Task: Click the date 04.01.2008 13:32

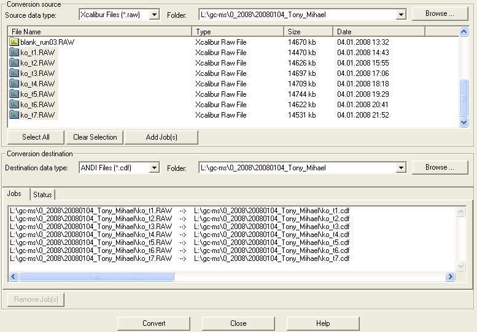Action: pos(363,42)
